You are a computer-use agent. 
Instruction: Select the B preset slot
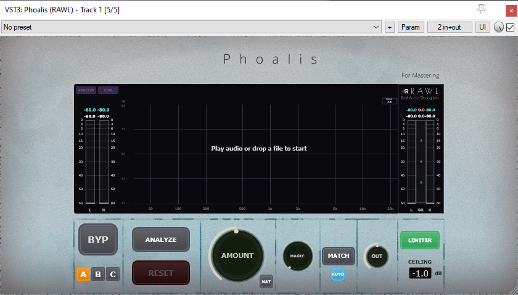(98, 274)
